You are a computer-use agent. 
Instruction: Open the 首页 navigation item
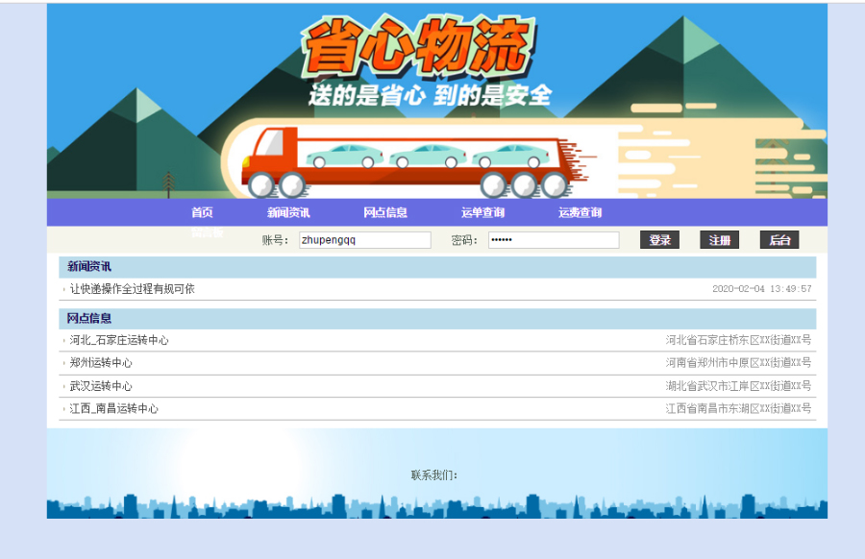[202, 212]
